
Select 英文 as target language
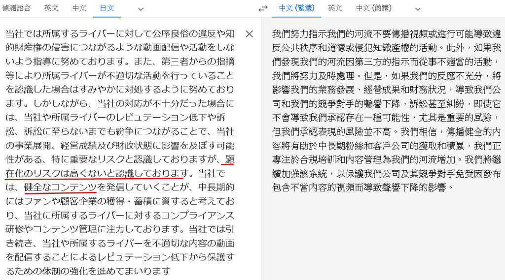335,8
